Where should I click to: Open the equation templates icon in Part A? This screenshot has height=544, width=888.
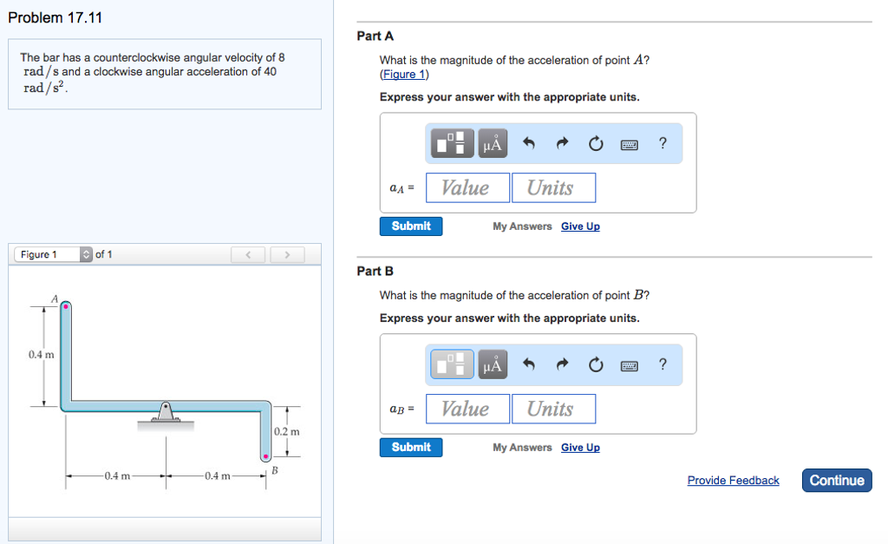(x=451, y=143)
